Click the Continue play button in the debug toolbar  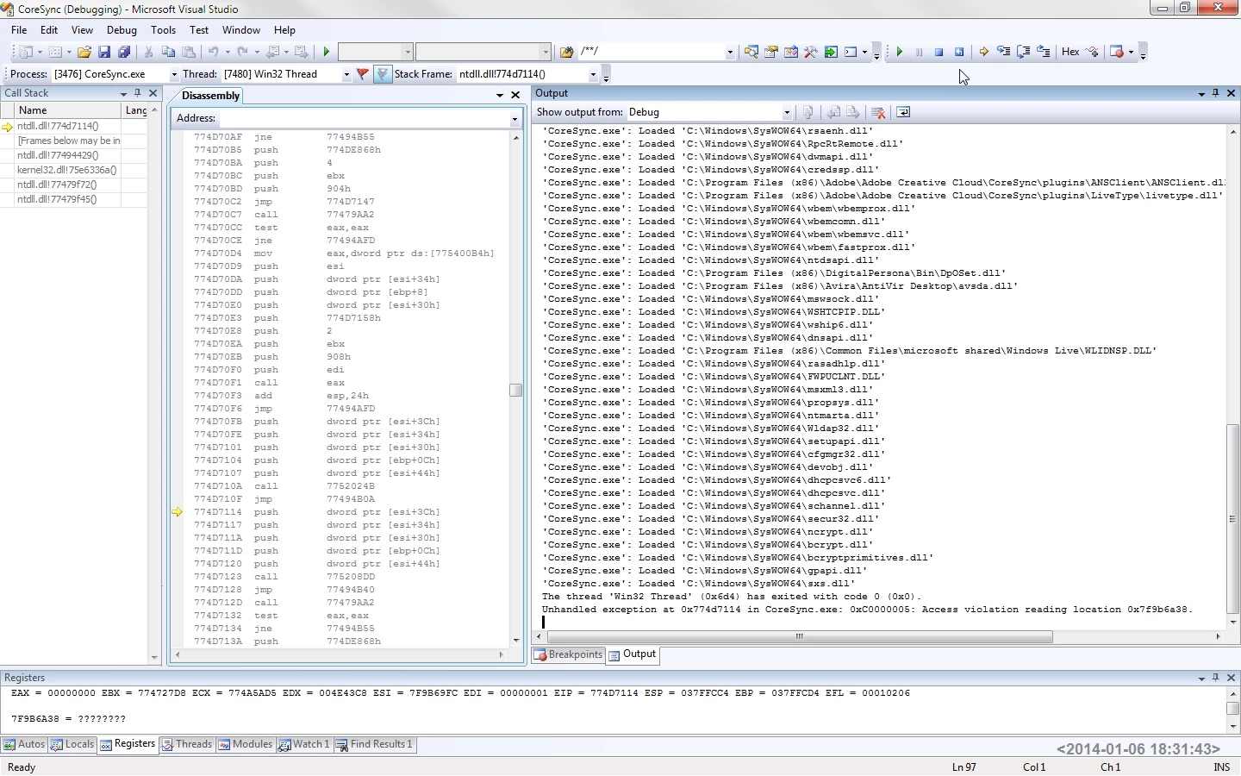[900, 52]
